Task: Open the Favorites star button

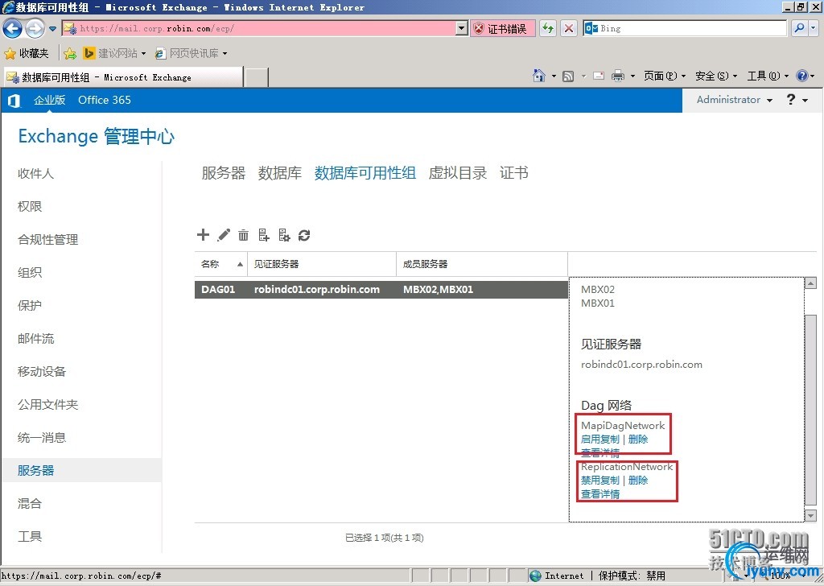Action: click(10, 54)
